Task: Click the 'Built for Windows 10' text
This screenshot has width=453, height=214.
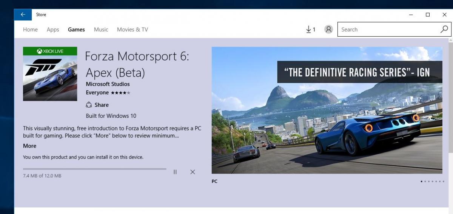Action: click(x=111, y=116)
